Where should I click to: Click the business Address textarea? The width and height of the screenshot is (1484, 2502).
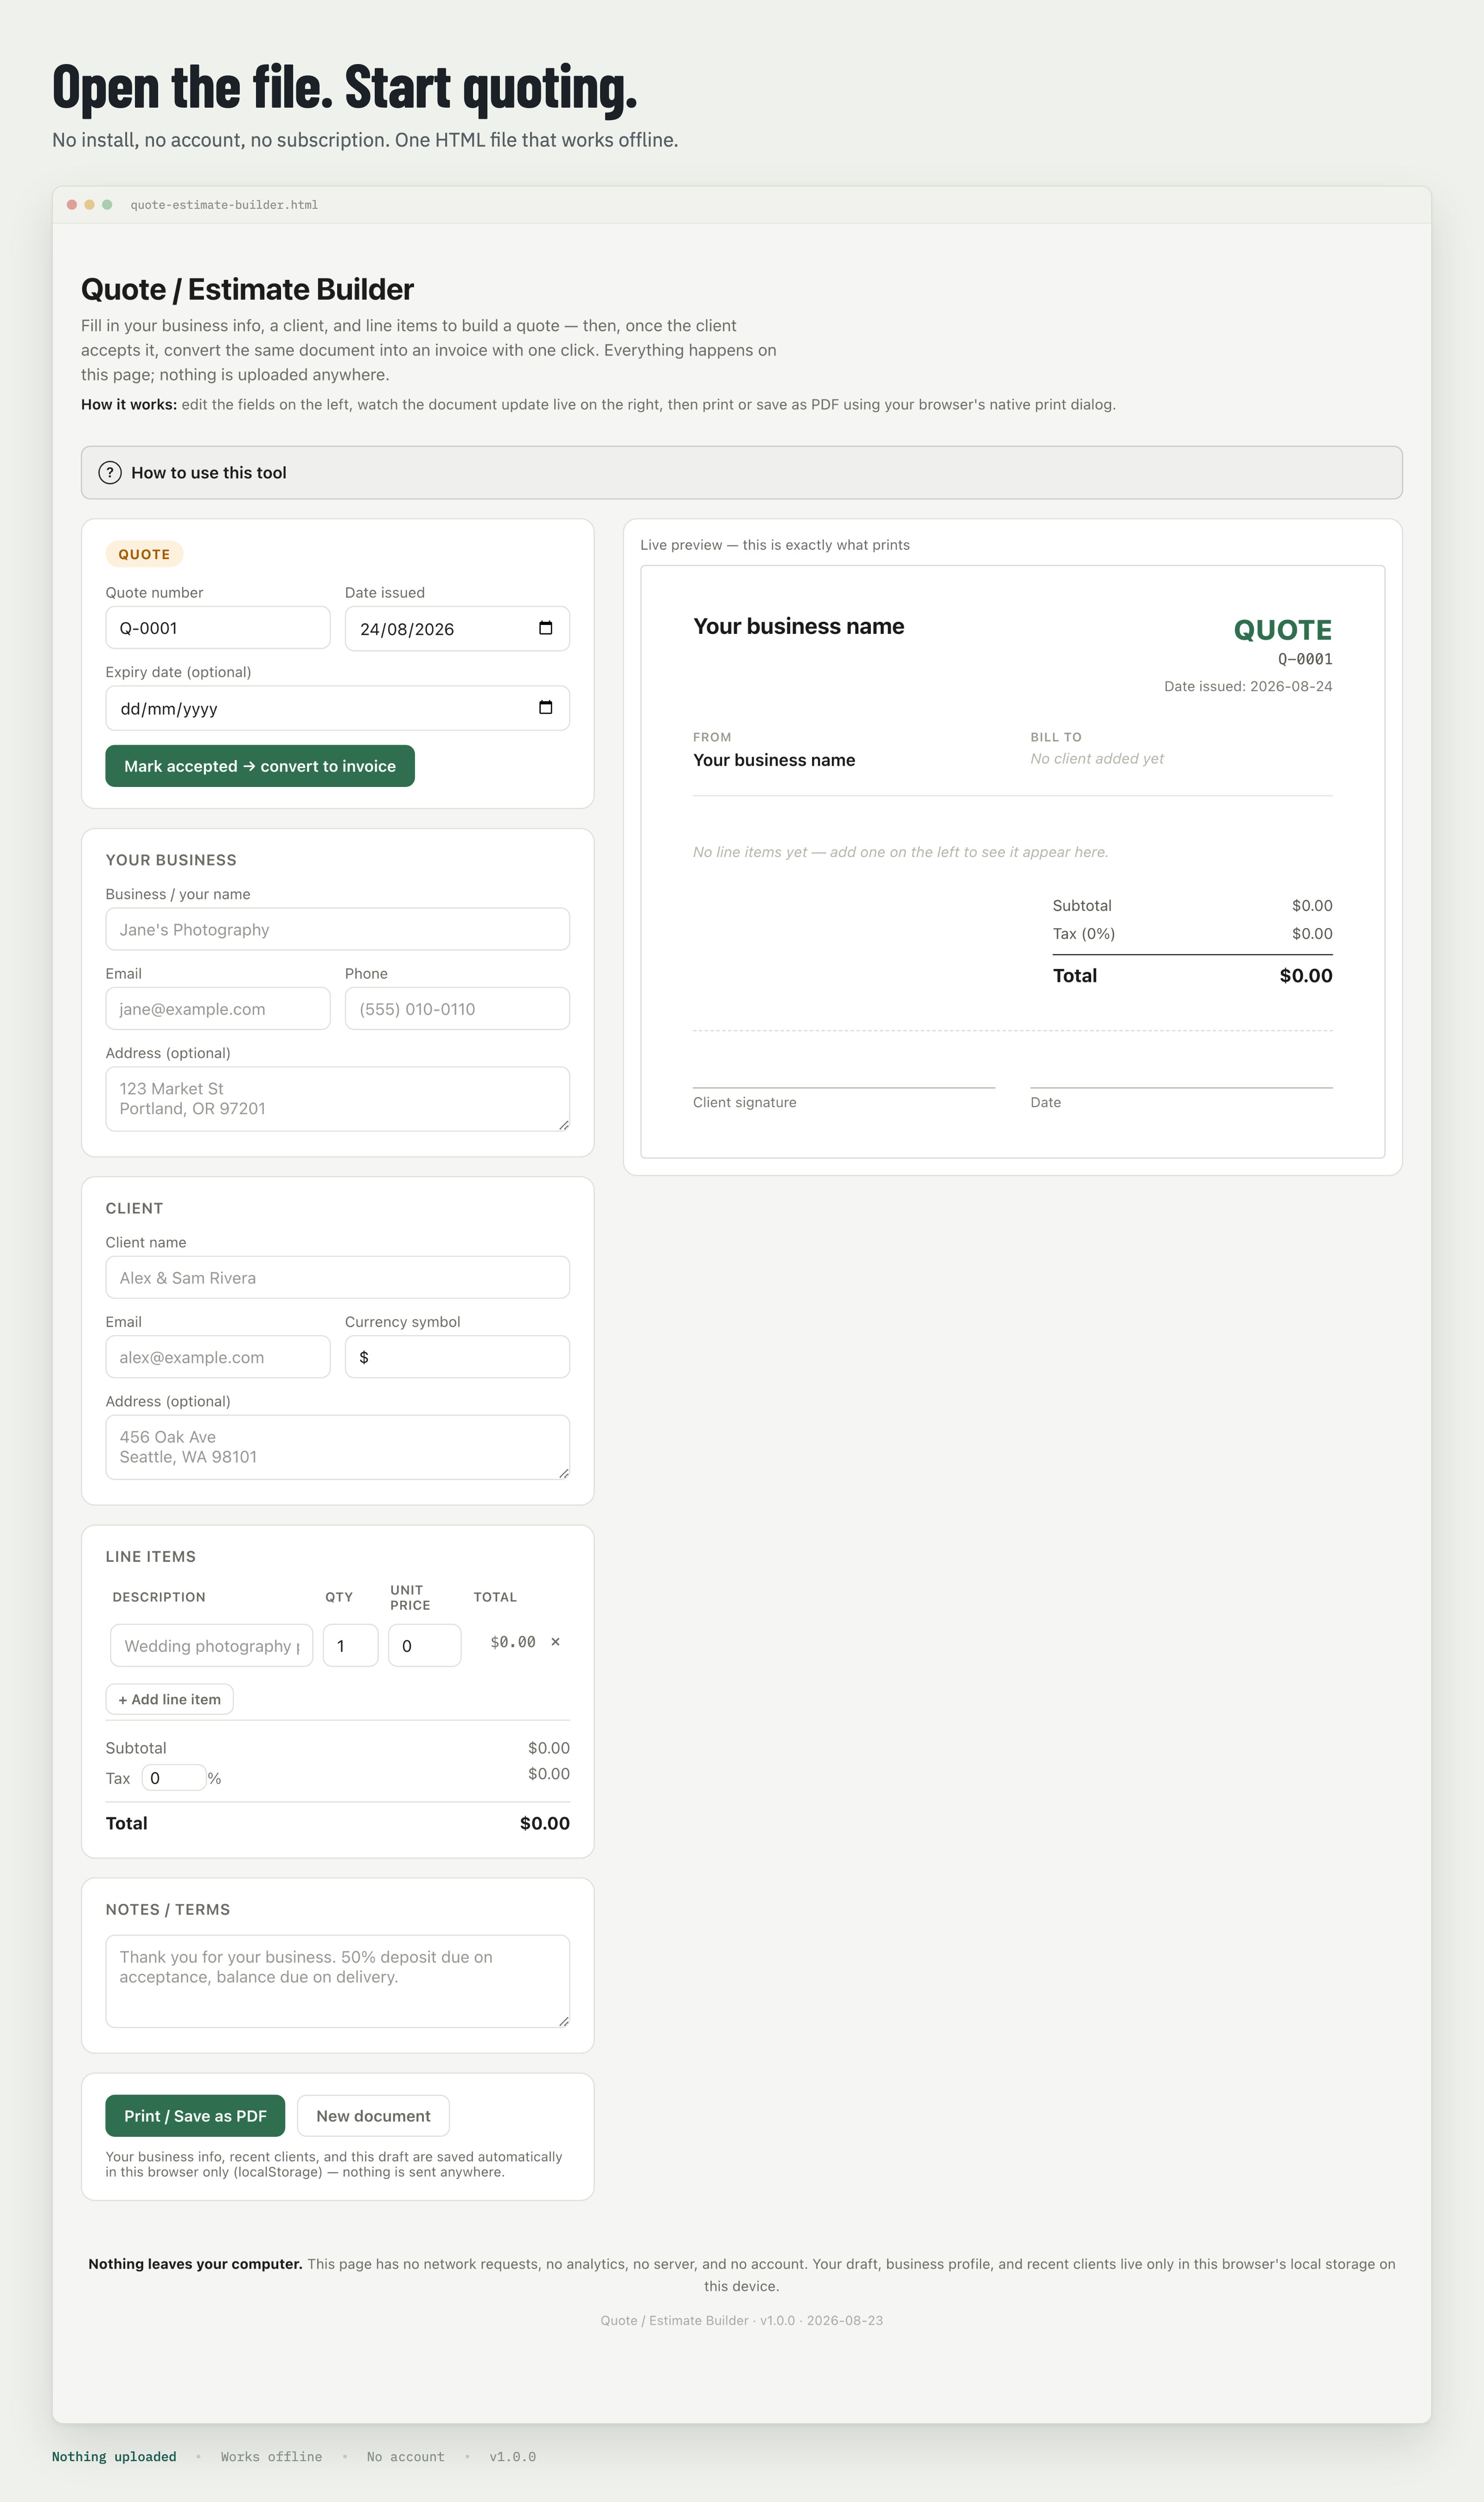(338, 1098)
